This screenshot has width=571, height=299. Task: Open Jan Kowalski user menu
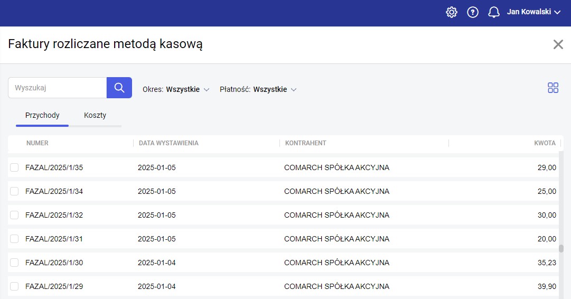tap(533, 12)
